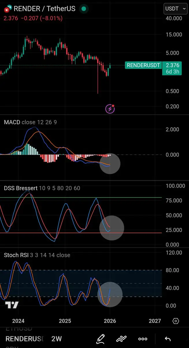Tap the RENDER token logo icon
Viewport: 189px width, 348px height.
click(8, 9)
